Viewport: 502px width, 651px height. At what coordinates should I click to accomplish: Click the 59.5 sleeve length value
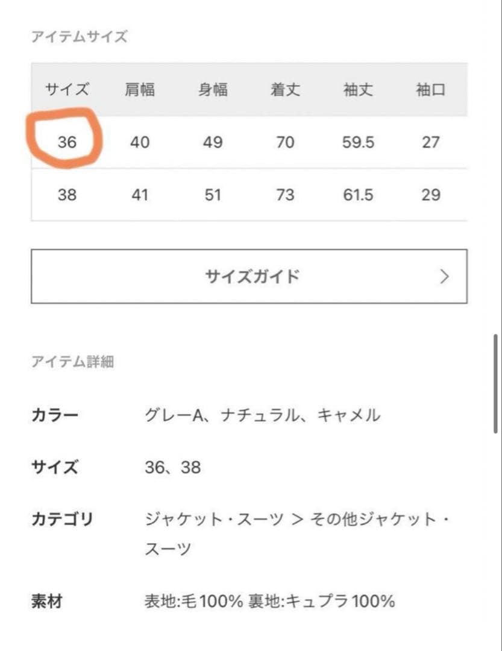coord(358,142)
